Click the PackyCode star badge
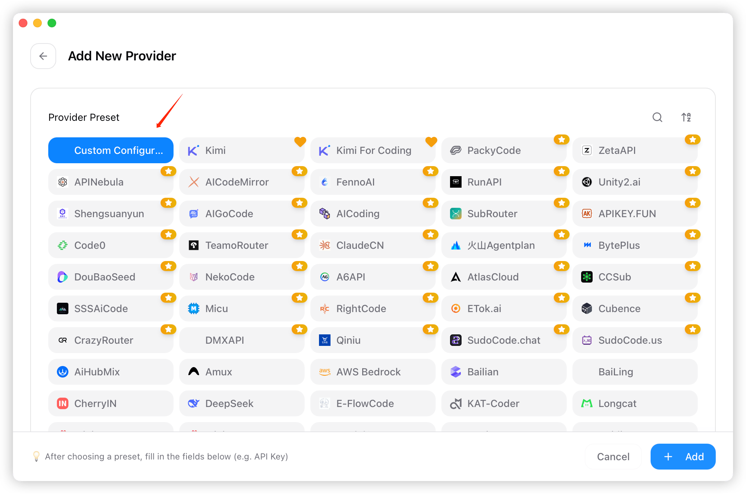The width and height of the screenshot is (746, 494). 562,139
